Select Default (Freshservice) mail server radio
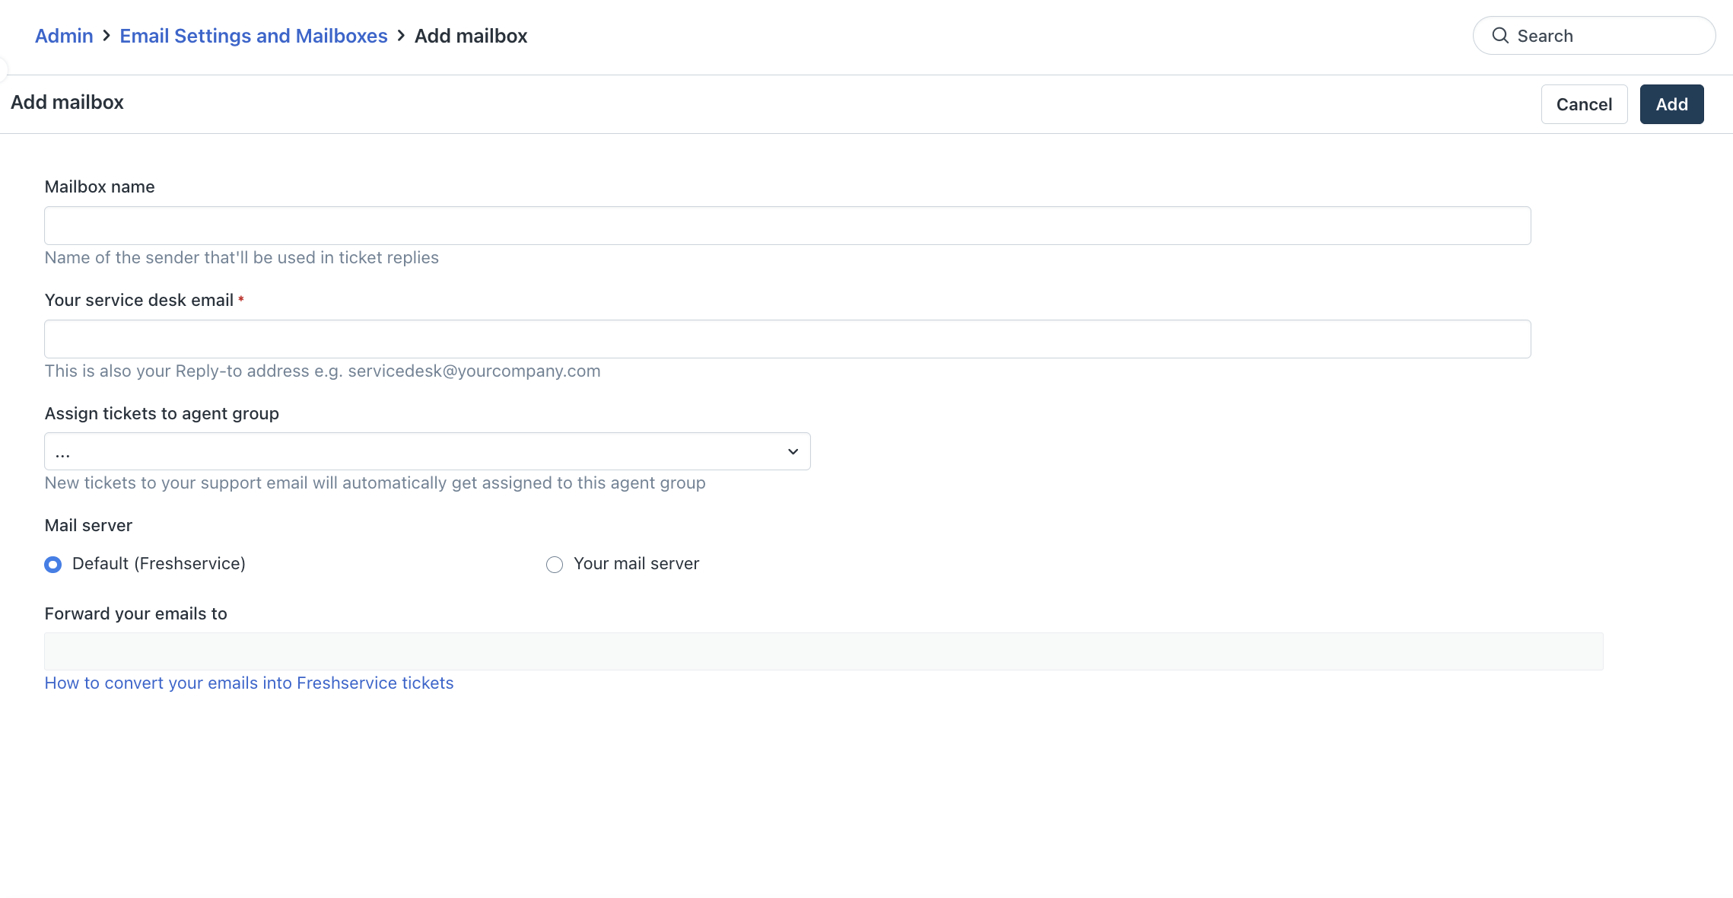The width and height of the screenshot is (1733, 898). click(52, 565)
